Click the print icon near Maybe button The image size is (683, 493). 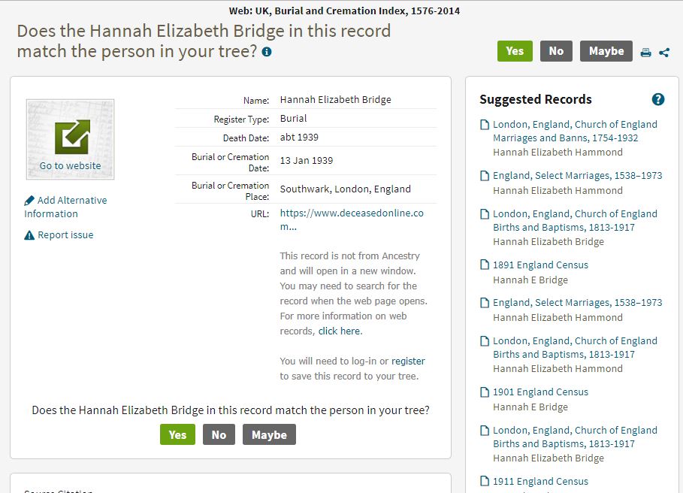[645, 53]
